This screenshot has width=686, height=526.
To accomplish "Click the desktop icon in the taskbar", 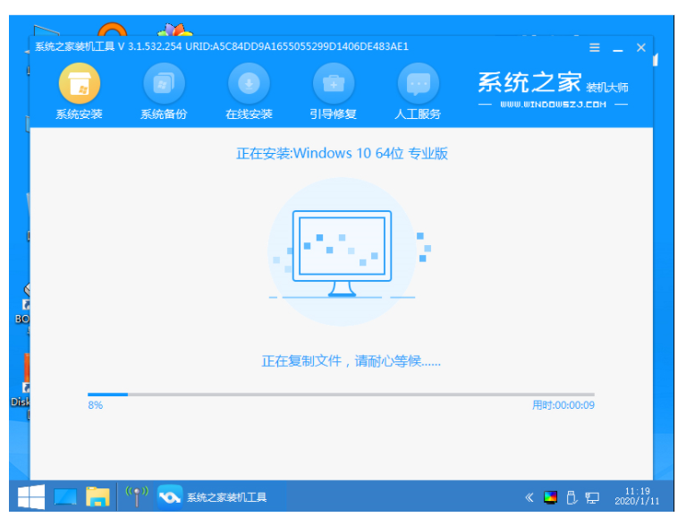I will (65, 496).
